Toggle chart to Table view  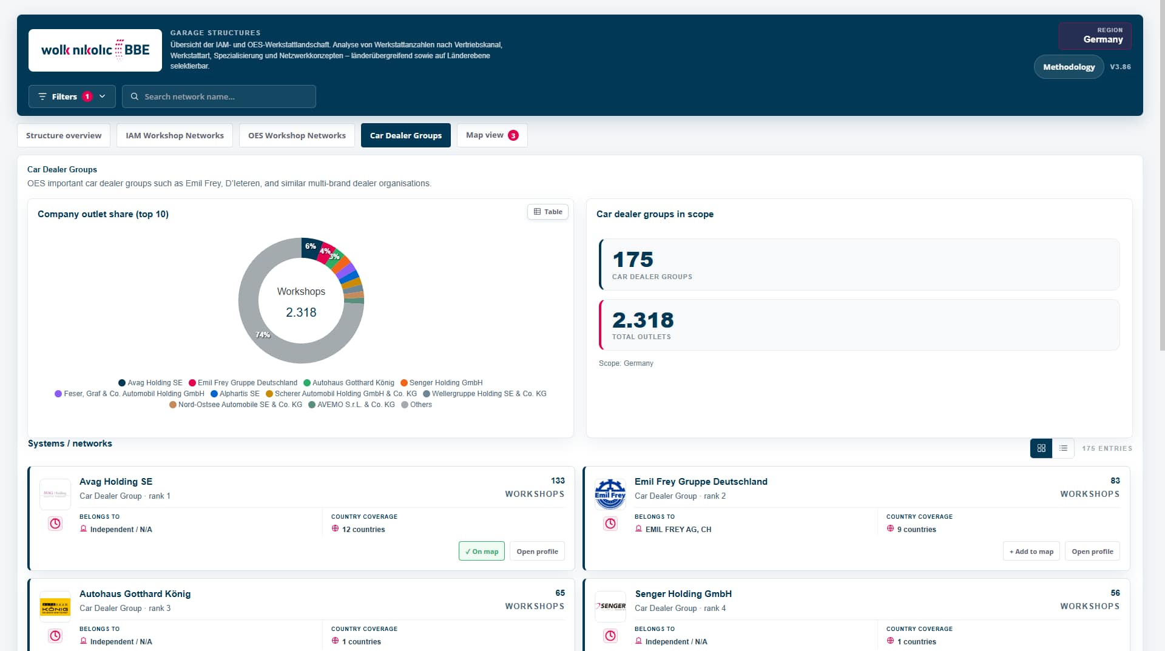(548, 212)
